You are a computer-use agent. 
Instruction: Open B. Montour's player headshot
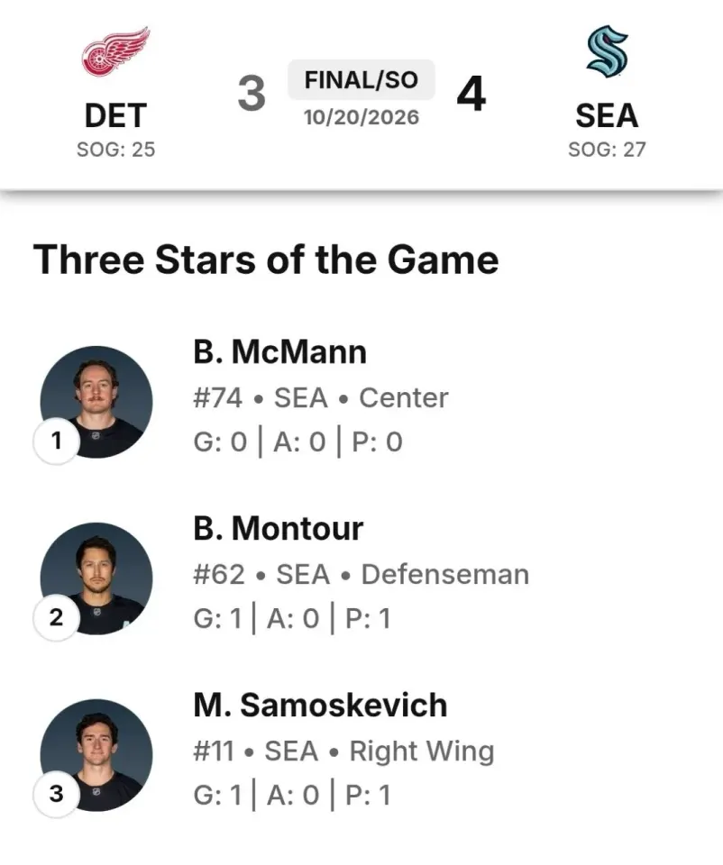pyautogui.click(x=96, y=578)
